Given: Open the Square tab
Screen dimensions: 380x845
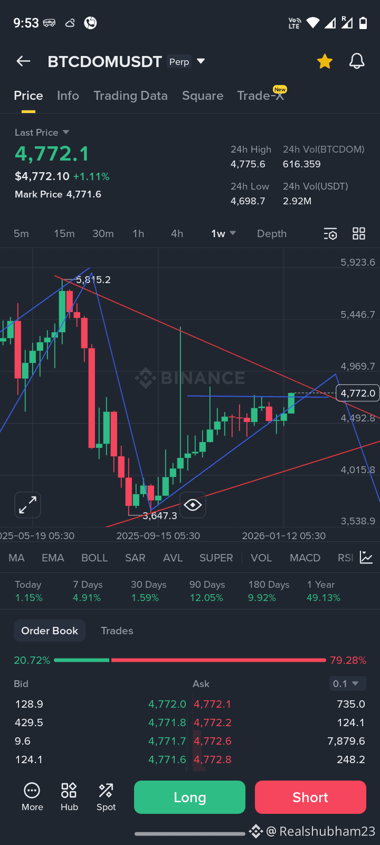Looking at the screenshot, I should click(203, 96).
